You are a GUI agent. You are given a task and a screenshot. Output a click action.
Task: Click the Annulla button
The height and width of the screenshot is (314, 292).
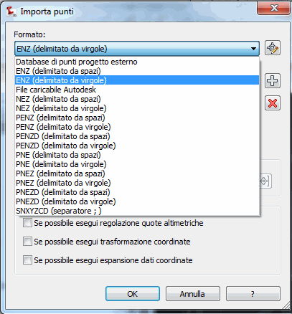192,294
